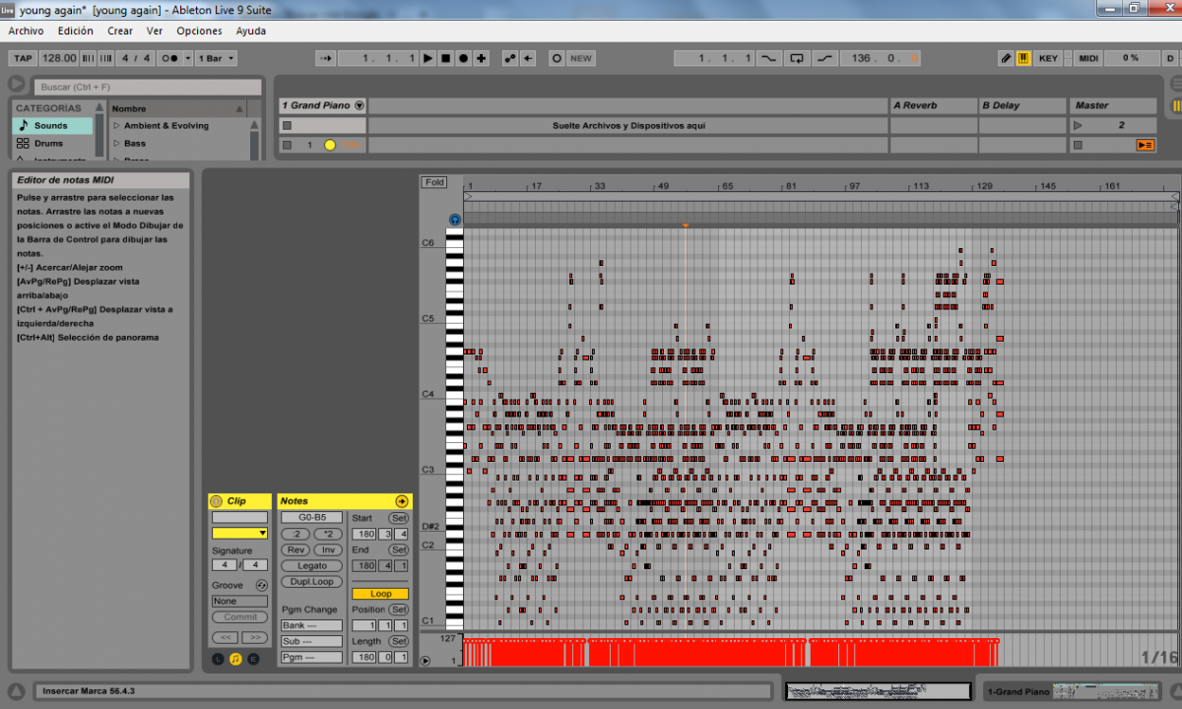Show the Envelopes box with the E button
The width and height of the screenshot is (1182, 709).
(x=253, y=659)
